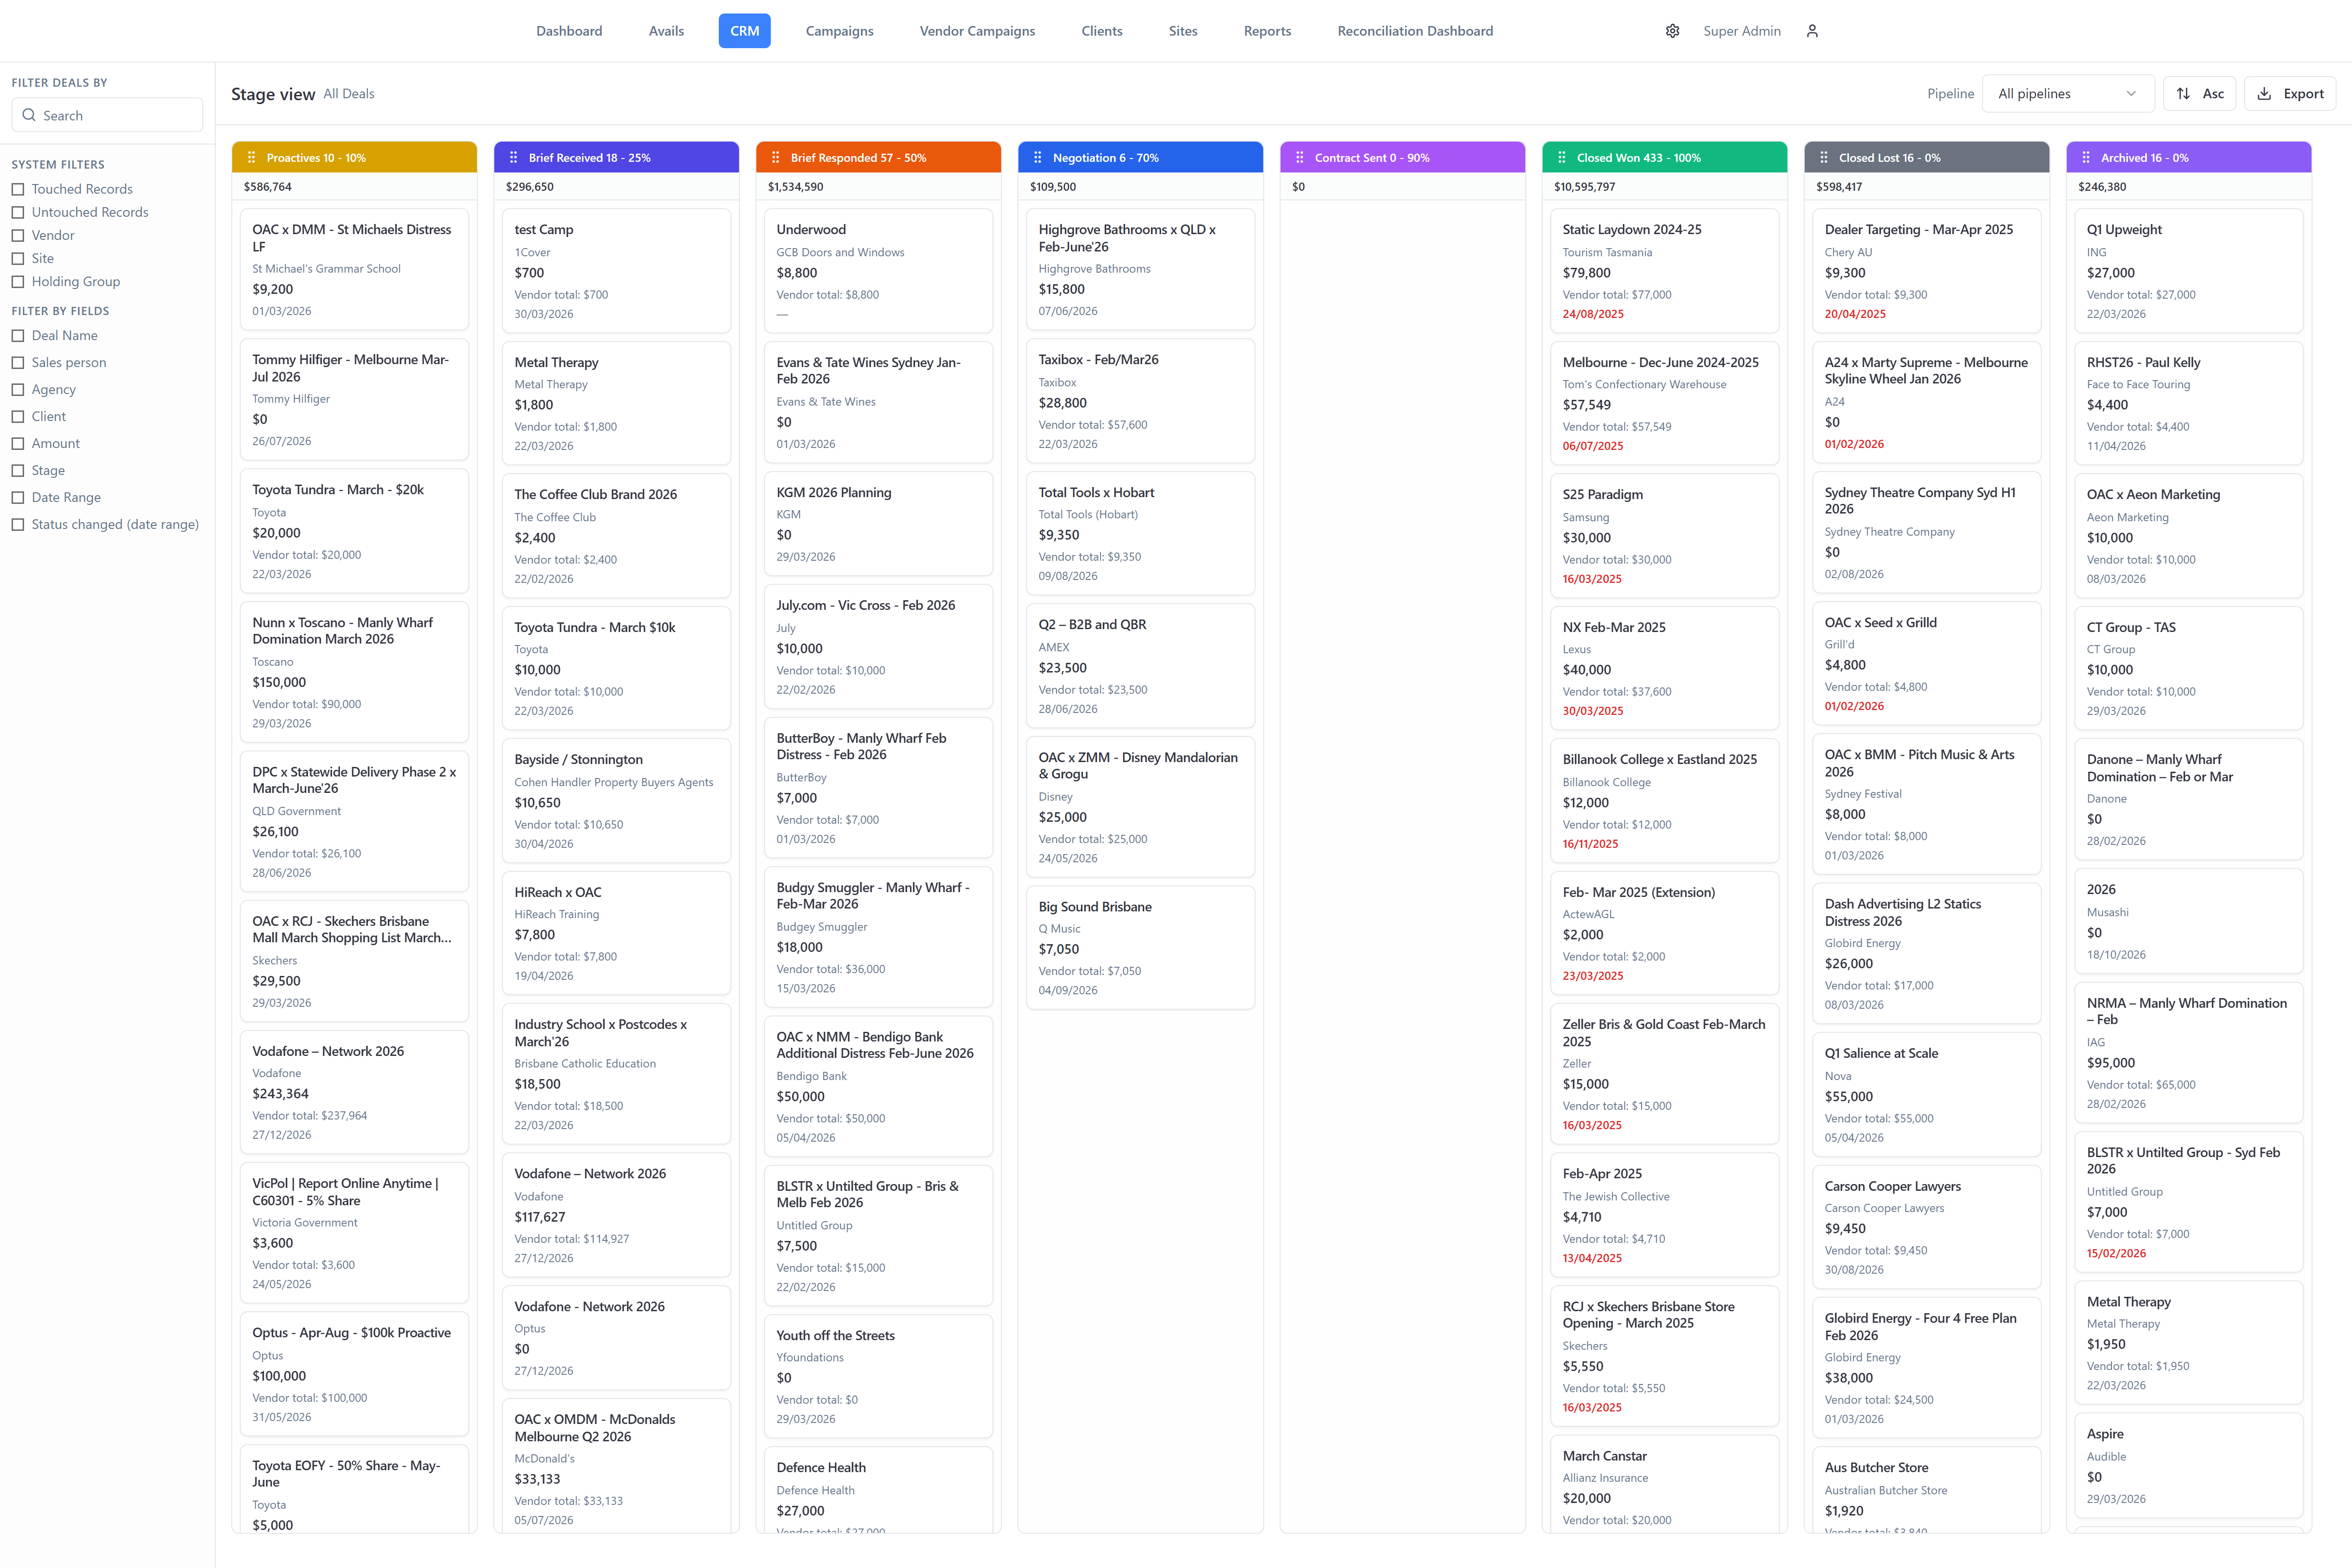Click the Export button
This screenshot has width=2352, height=1568.
pos(2290,94)
